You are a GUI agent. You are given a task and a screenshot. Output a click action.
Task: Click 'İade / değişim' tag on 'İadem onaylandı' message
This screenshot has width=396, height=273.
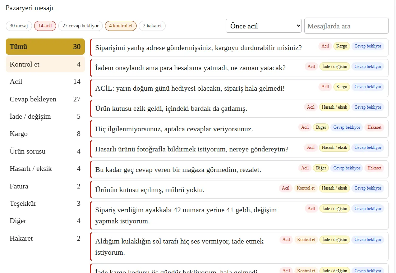pos(335,67)
